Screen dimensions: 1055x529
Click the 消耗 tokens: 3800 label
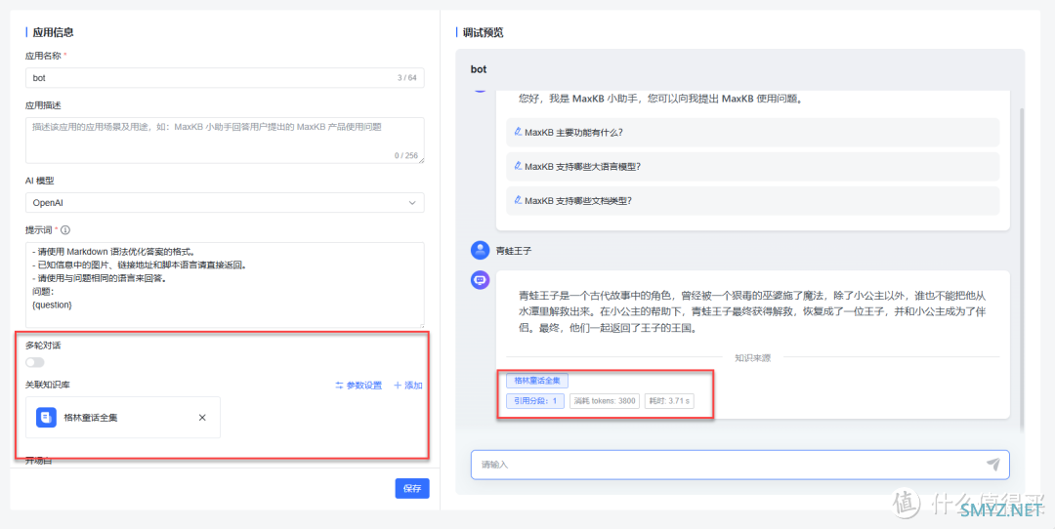605,401
